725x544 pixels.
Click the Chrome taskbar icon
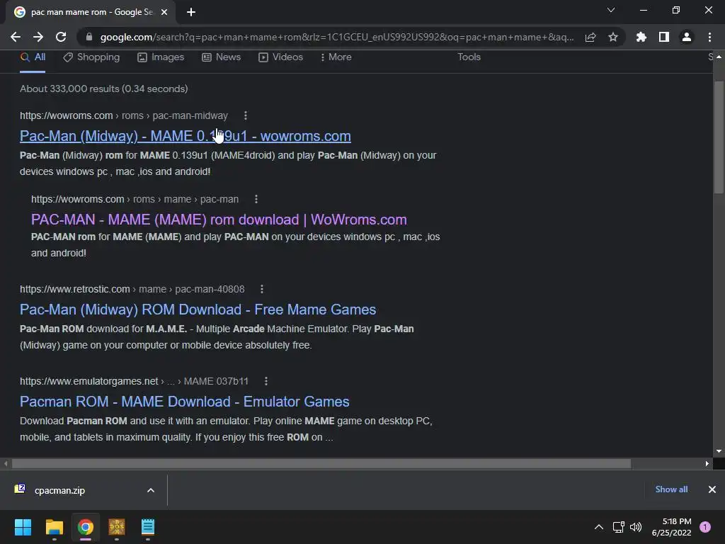(x=86, y=527)
